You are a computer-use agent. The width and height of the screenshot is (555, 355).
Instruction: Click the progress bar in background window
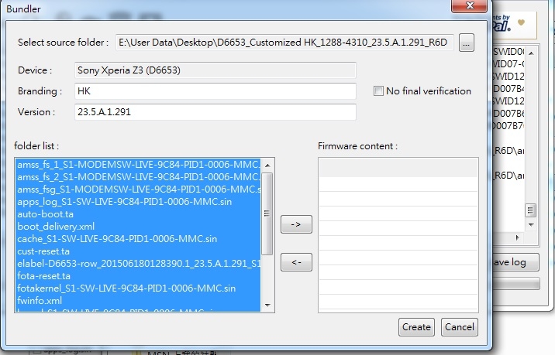tap(517, 283)
